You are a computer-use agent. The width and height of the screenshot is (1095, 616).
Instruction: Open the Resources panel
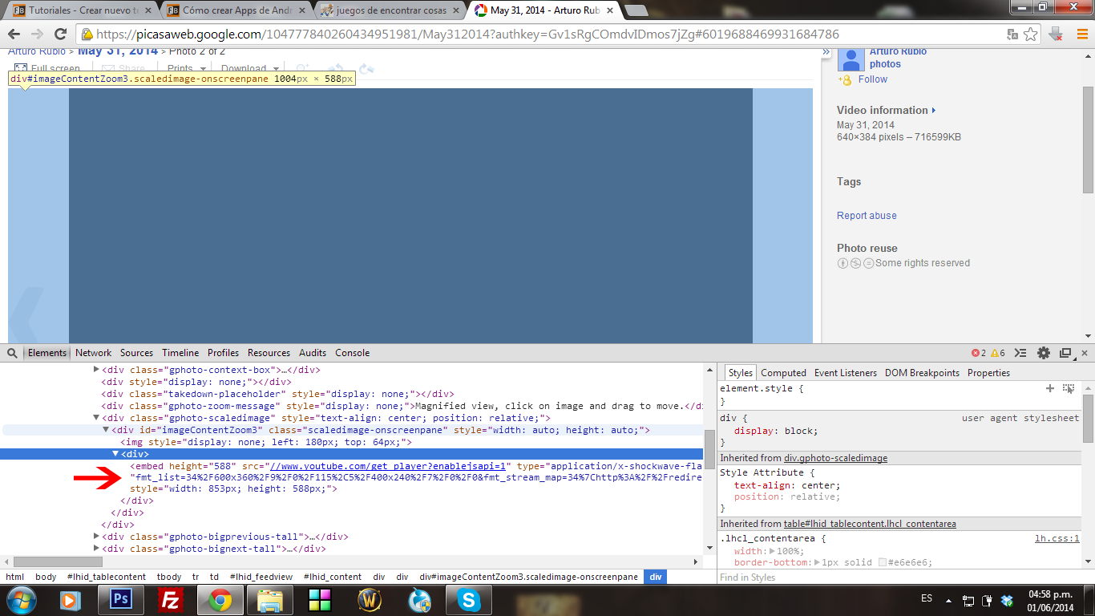coord(269,353)
